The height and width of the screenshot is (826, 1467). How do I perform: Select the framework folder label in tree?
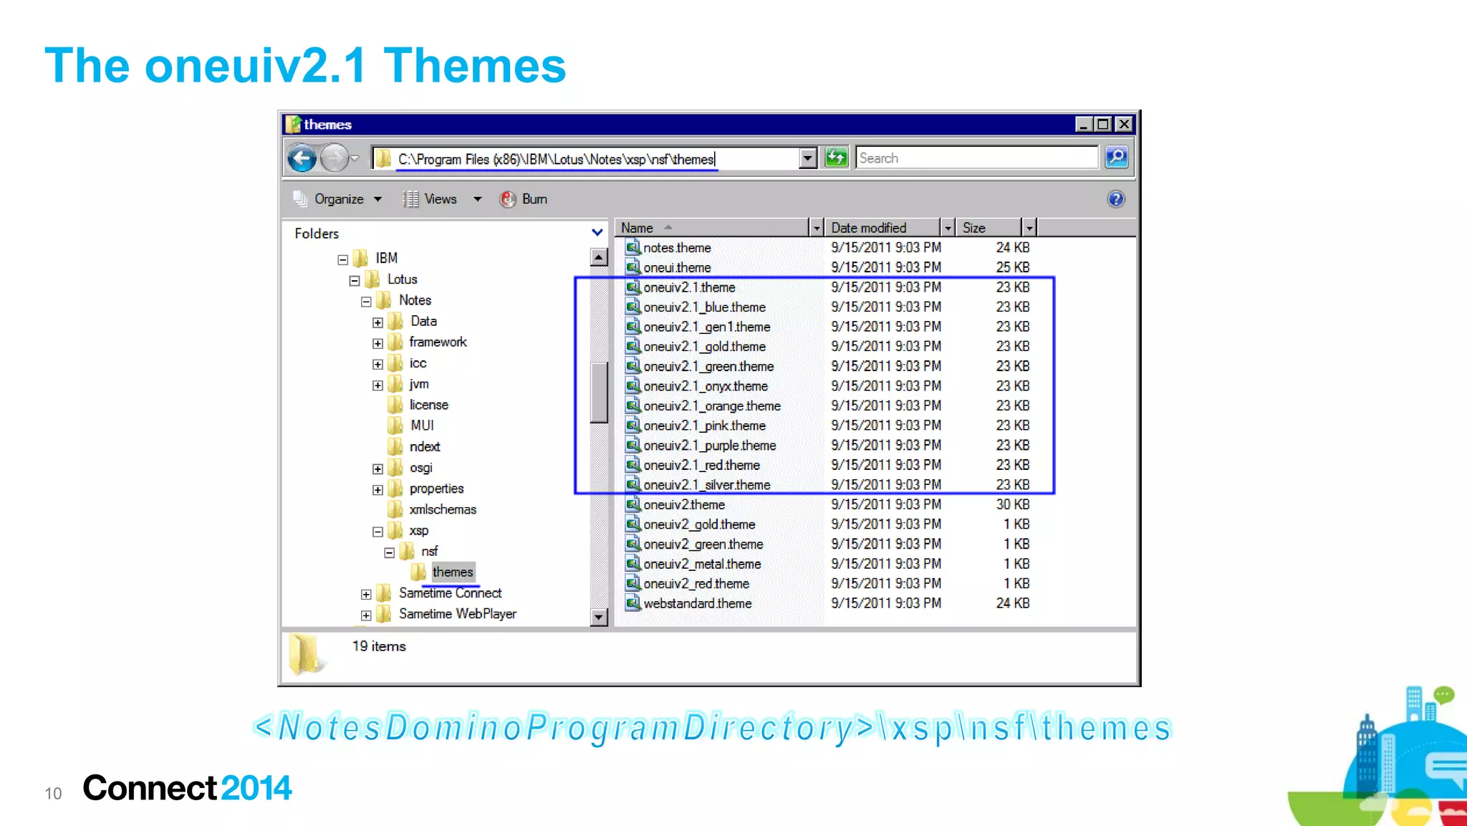click(x=438, y=342)
